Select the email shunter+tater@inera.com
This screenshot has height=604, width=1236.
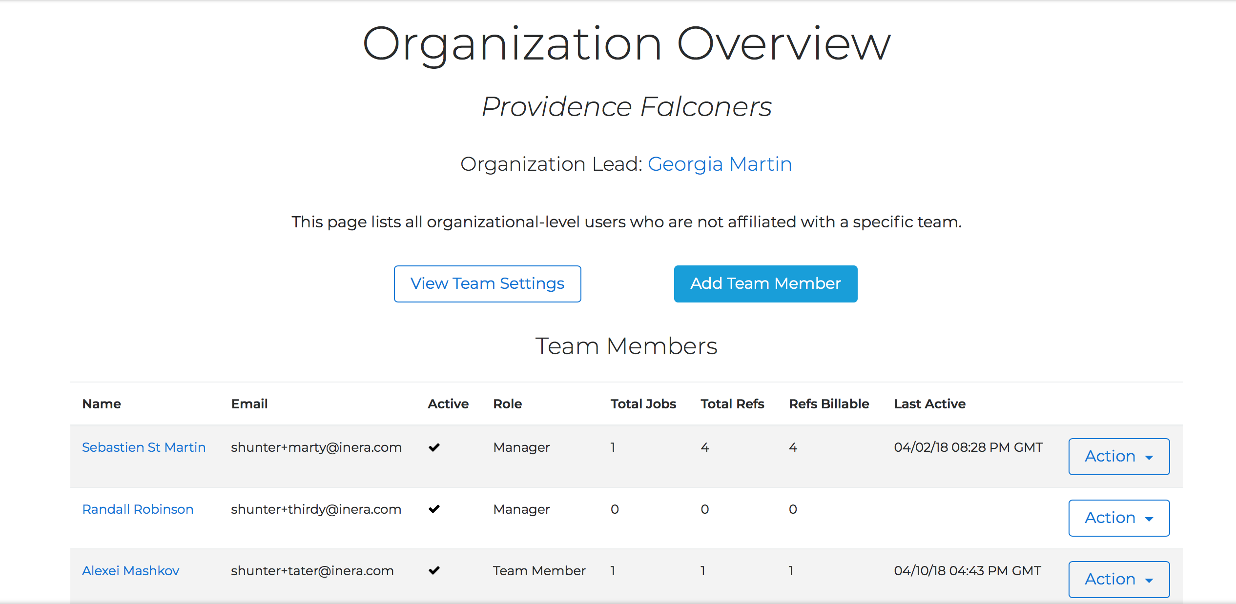[x=312, y=571]
